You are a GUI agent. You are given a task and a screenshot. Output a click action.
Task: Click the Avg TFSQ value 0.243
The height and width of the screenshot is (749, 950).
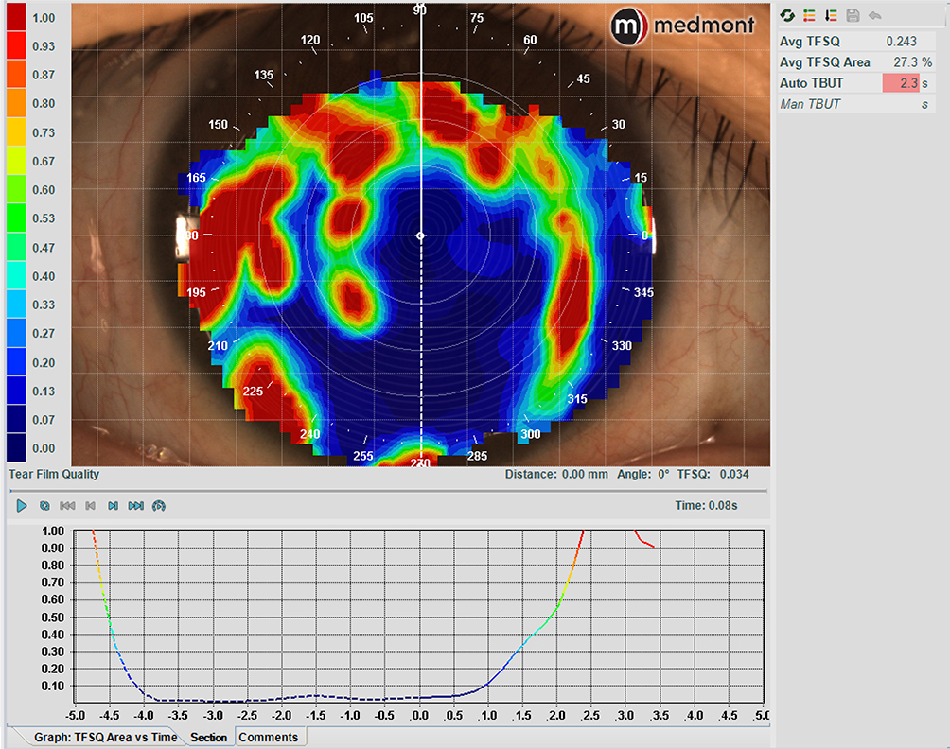(902, 42)
